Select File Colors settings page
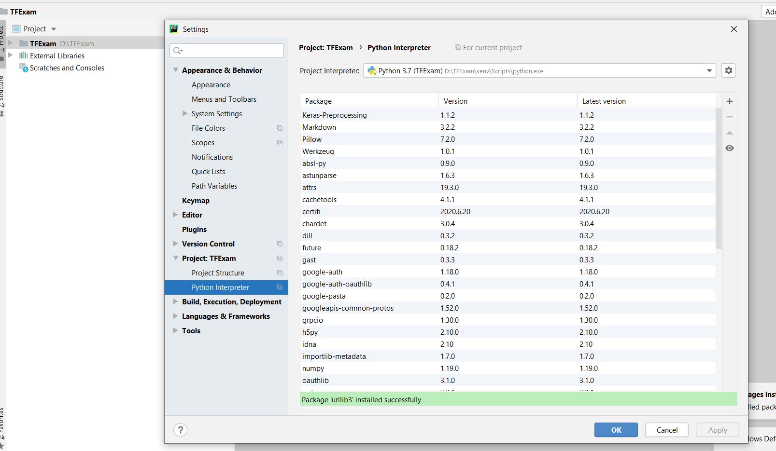This screenshot has height=451, width=776. (x=208, y=128)
